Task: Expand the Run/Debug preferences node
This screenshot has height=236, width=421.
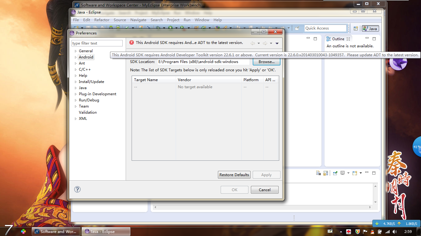Action: pyautogui.click(x=76, y=100)
